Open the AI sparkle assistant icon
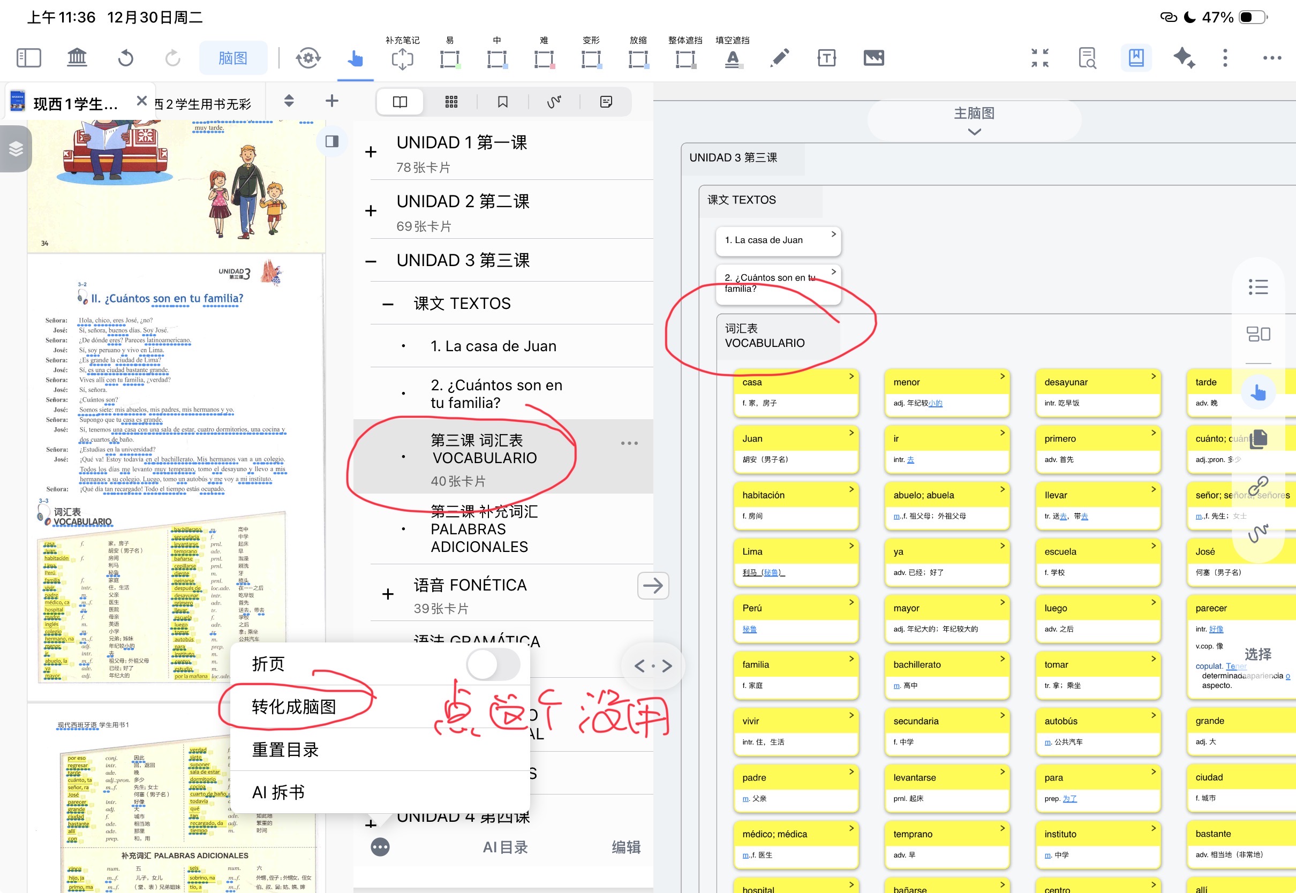 (x=1183, y=58)
